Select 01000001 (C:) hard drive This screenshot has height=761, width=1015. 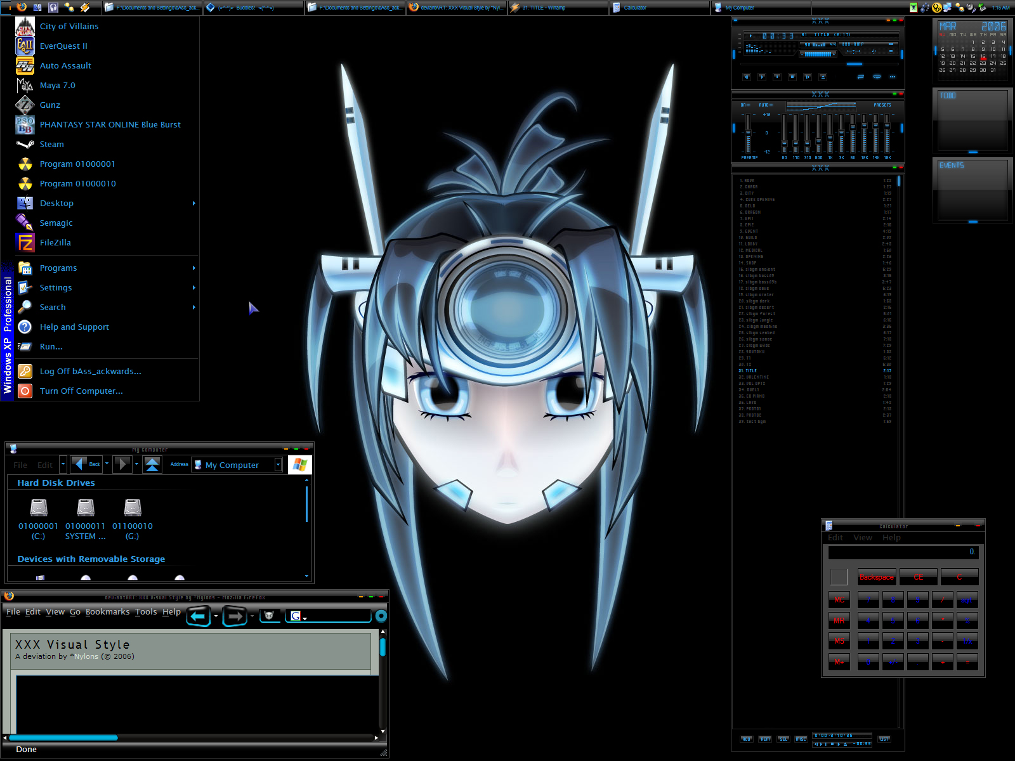38,519
